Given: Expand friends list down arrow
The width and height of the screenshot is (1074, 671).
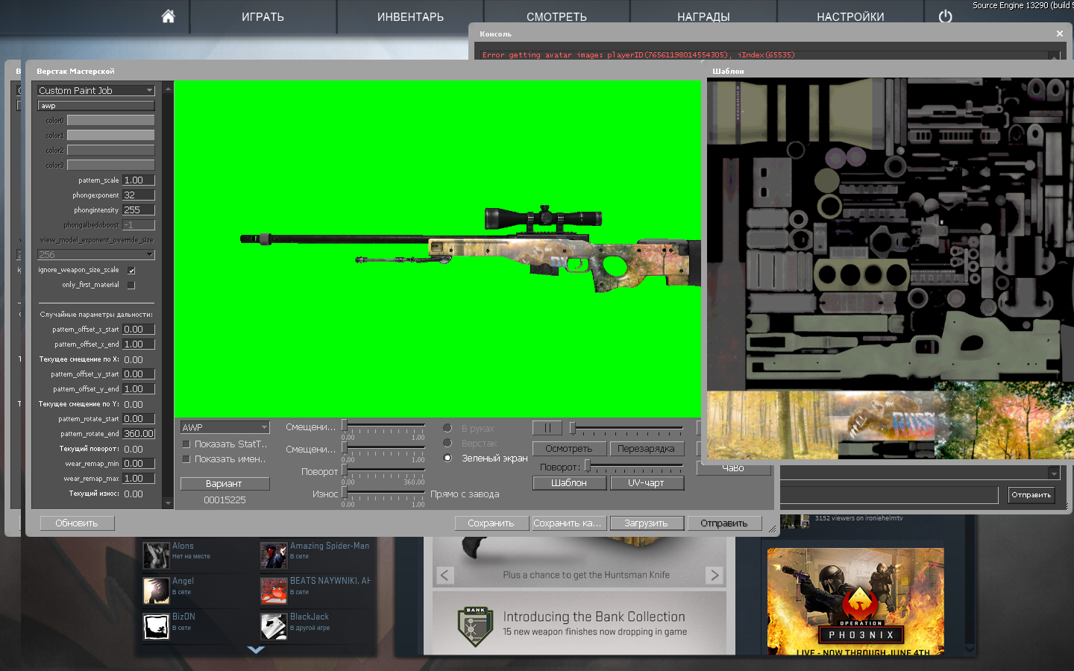Looking at the screenshot, I should 256,650.
